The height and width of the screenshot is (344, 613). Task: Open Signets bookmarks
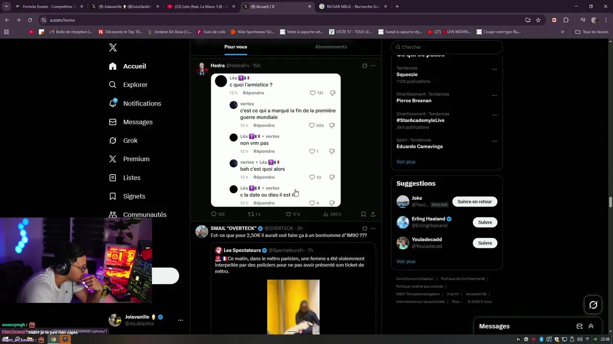[127, 196]
